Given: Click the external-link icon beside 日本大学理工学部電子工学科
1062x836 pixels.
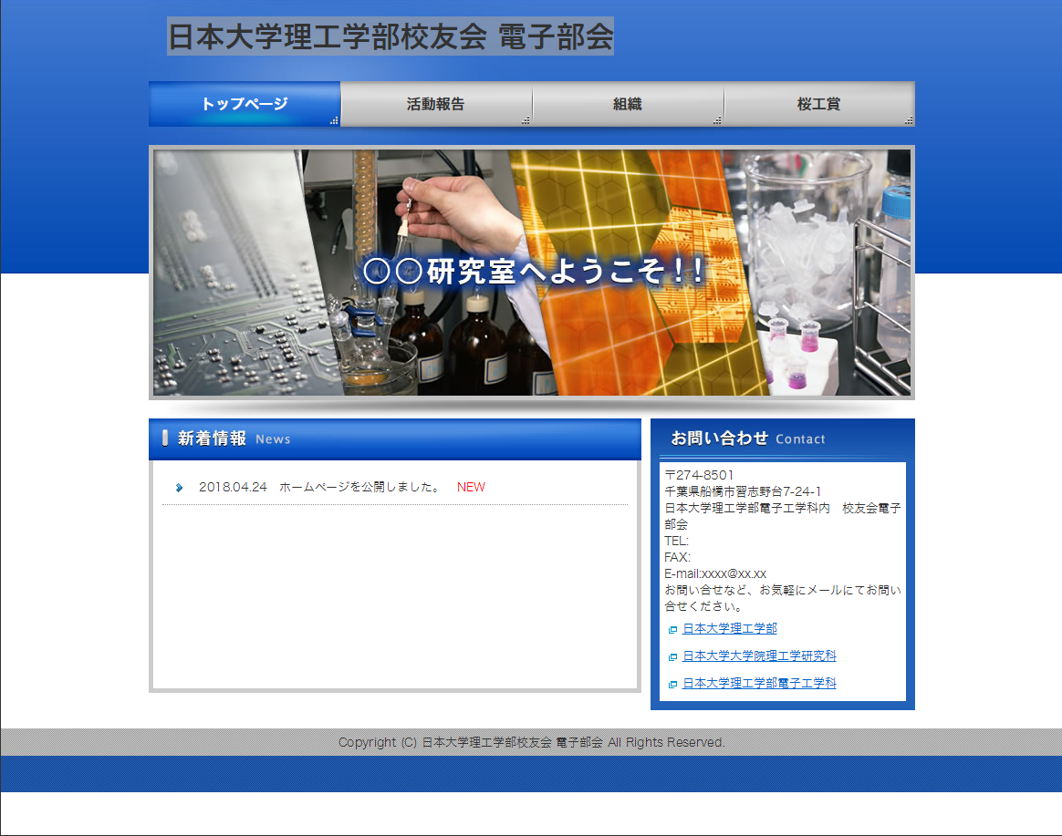Looking at the screenshot, I should 672,685.
